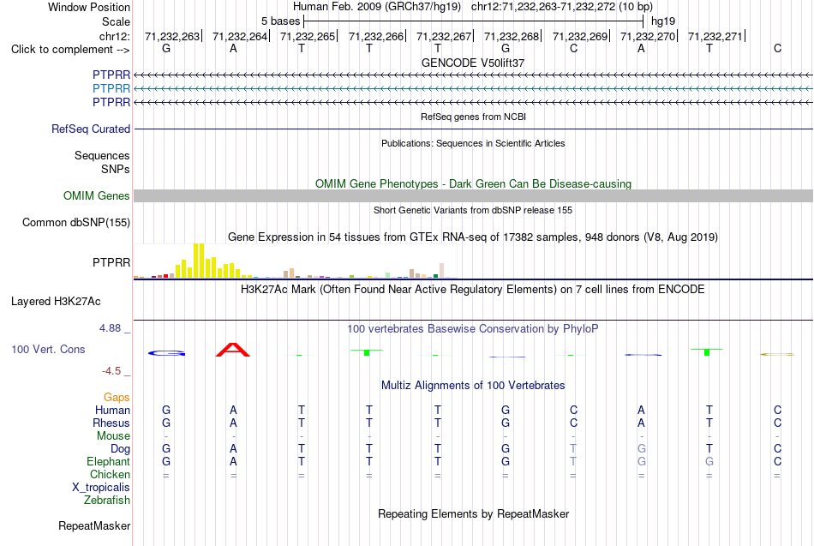Select the Chicken alignment row label
The width and height of the screenshot is (814, 546).
point(110,474)
